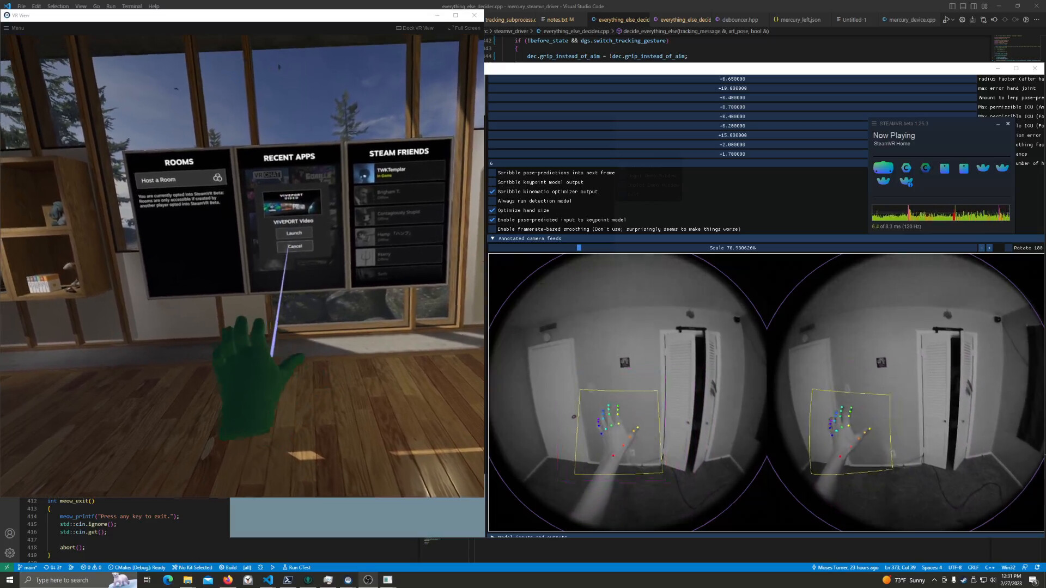Click the CMake Build gear icon in status bar
The height and width of the screenshot is (588, 1046).
click(221, 567)
